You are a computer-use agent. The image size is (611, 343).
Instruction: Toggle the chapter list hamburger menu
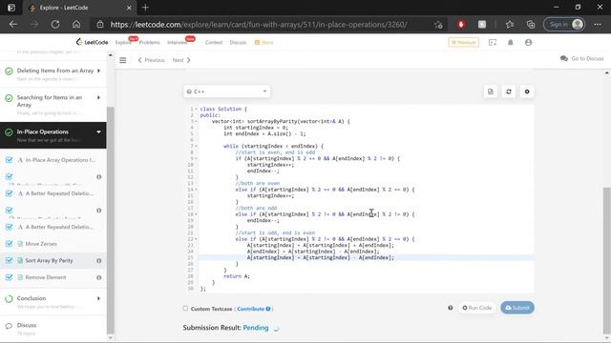pyautogui.click(x=123, y=60)
